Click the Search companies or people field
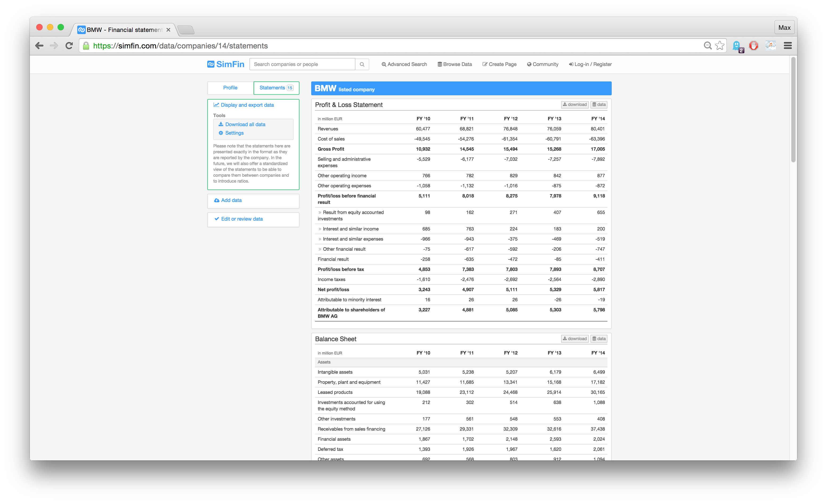The image size is (827, 503). click(x=302, y=64)
